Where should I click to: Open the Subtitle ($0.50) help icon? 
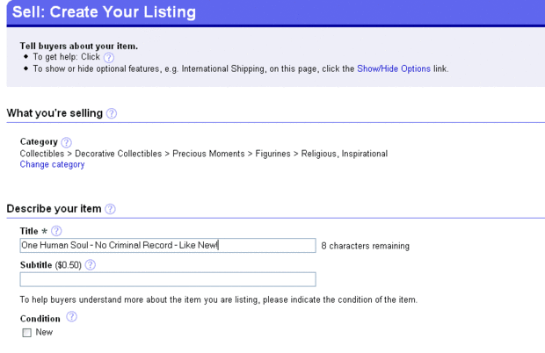tap(91, 264)
